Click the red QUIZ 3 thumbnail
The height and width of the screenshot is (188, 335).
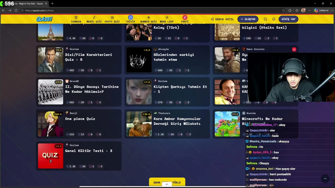[51, 156]
